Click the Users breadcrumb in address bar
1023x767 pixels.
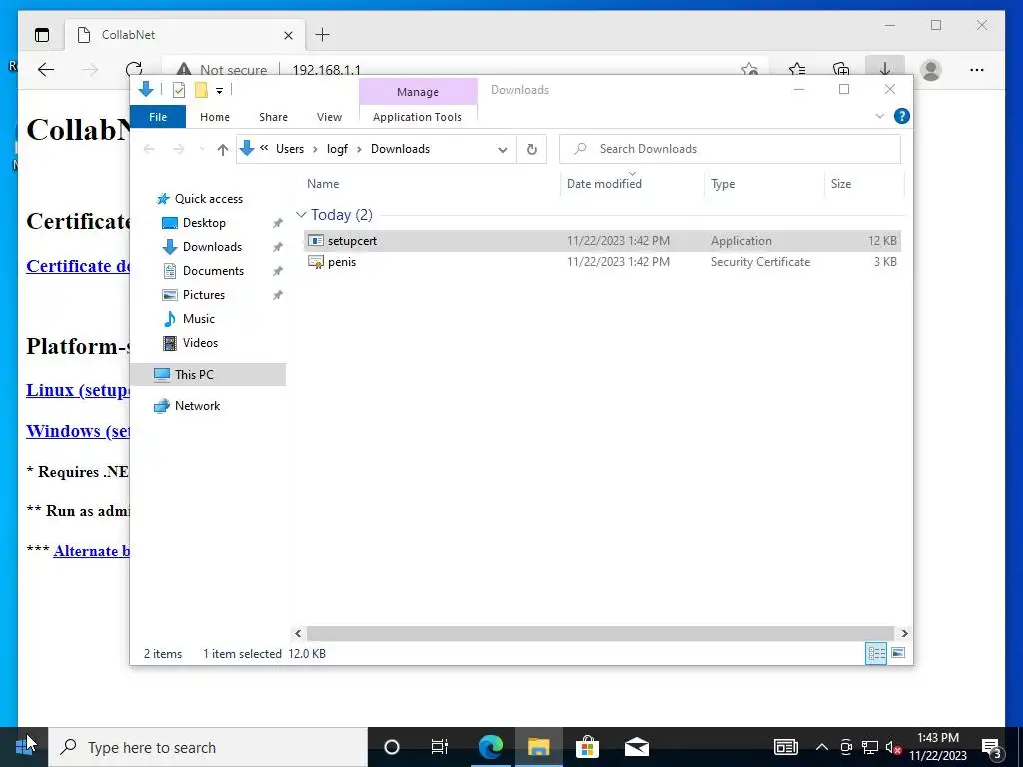pyautogui.click(x=290, y=149)
